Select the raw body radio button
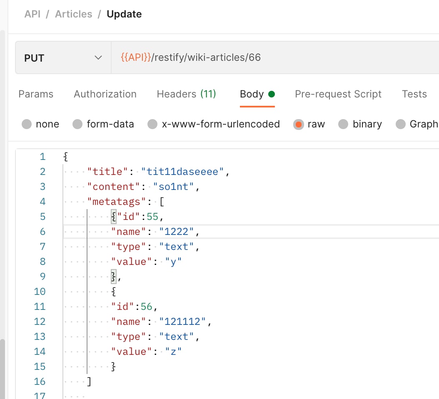 coord(298,124)
